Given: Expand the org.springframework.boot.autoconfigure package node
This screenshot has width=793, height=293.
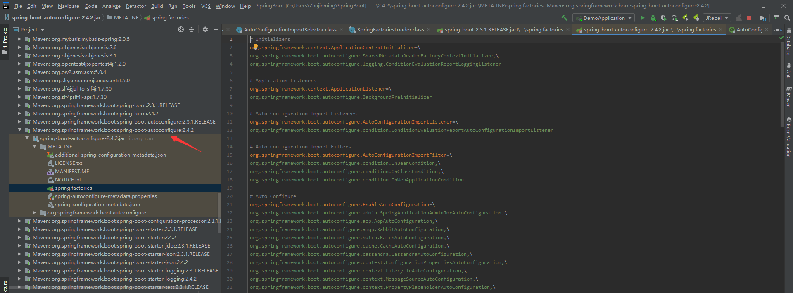Looking at the screenshot, I should 34,212.
